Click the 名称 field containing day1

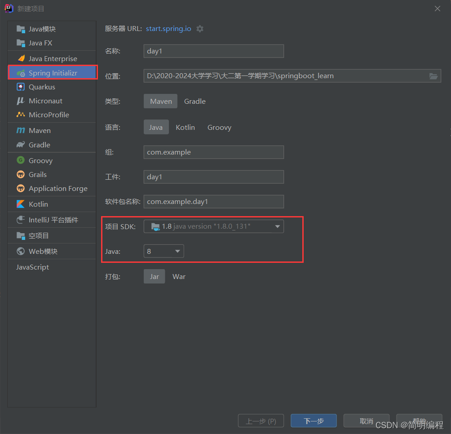[x=214, y=51]
